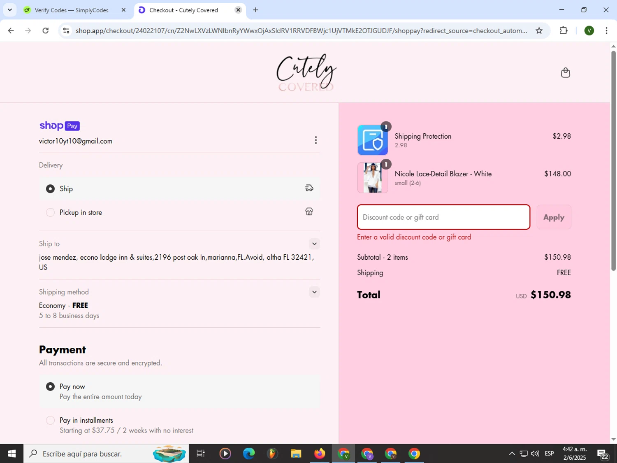Image resolution: width=617 pixels, height=463 pixels.
Task: Open Task View on the taskbar
Action: [201, 454]
